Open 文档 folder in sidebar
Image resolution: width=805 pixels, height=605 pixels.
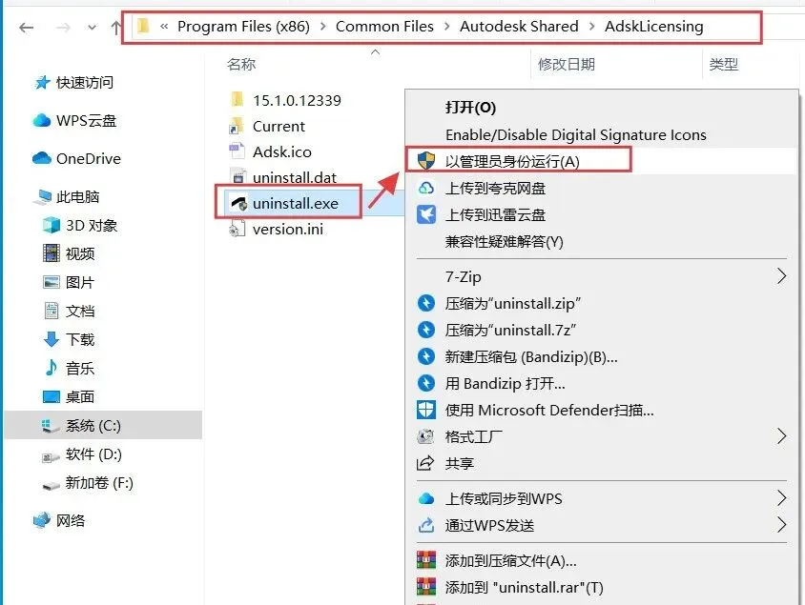click(80, 312)
